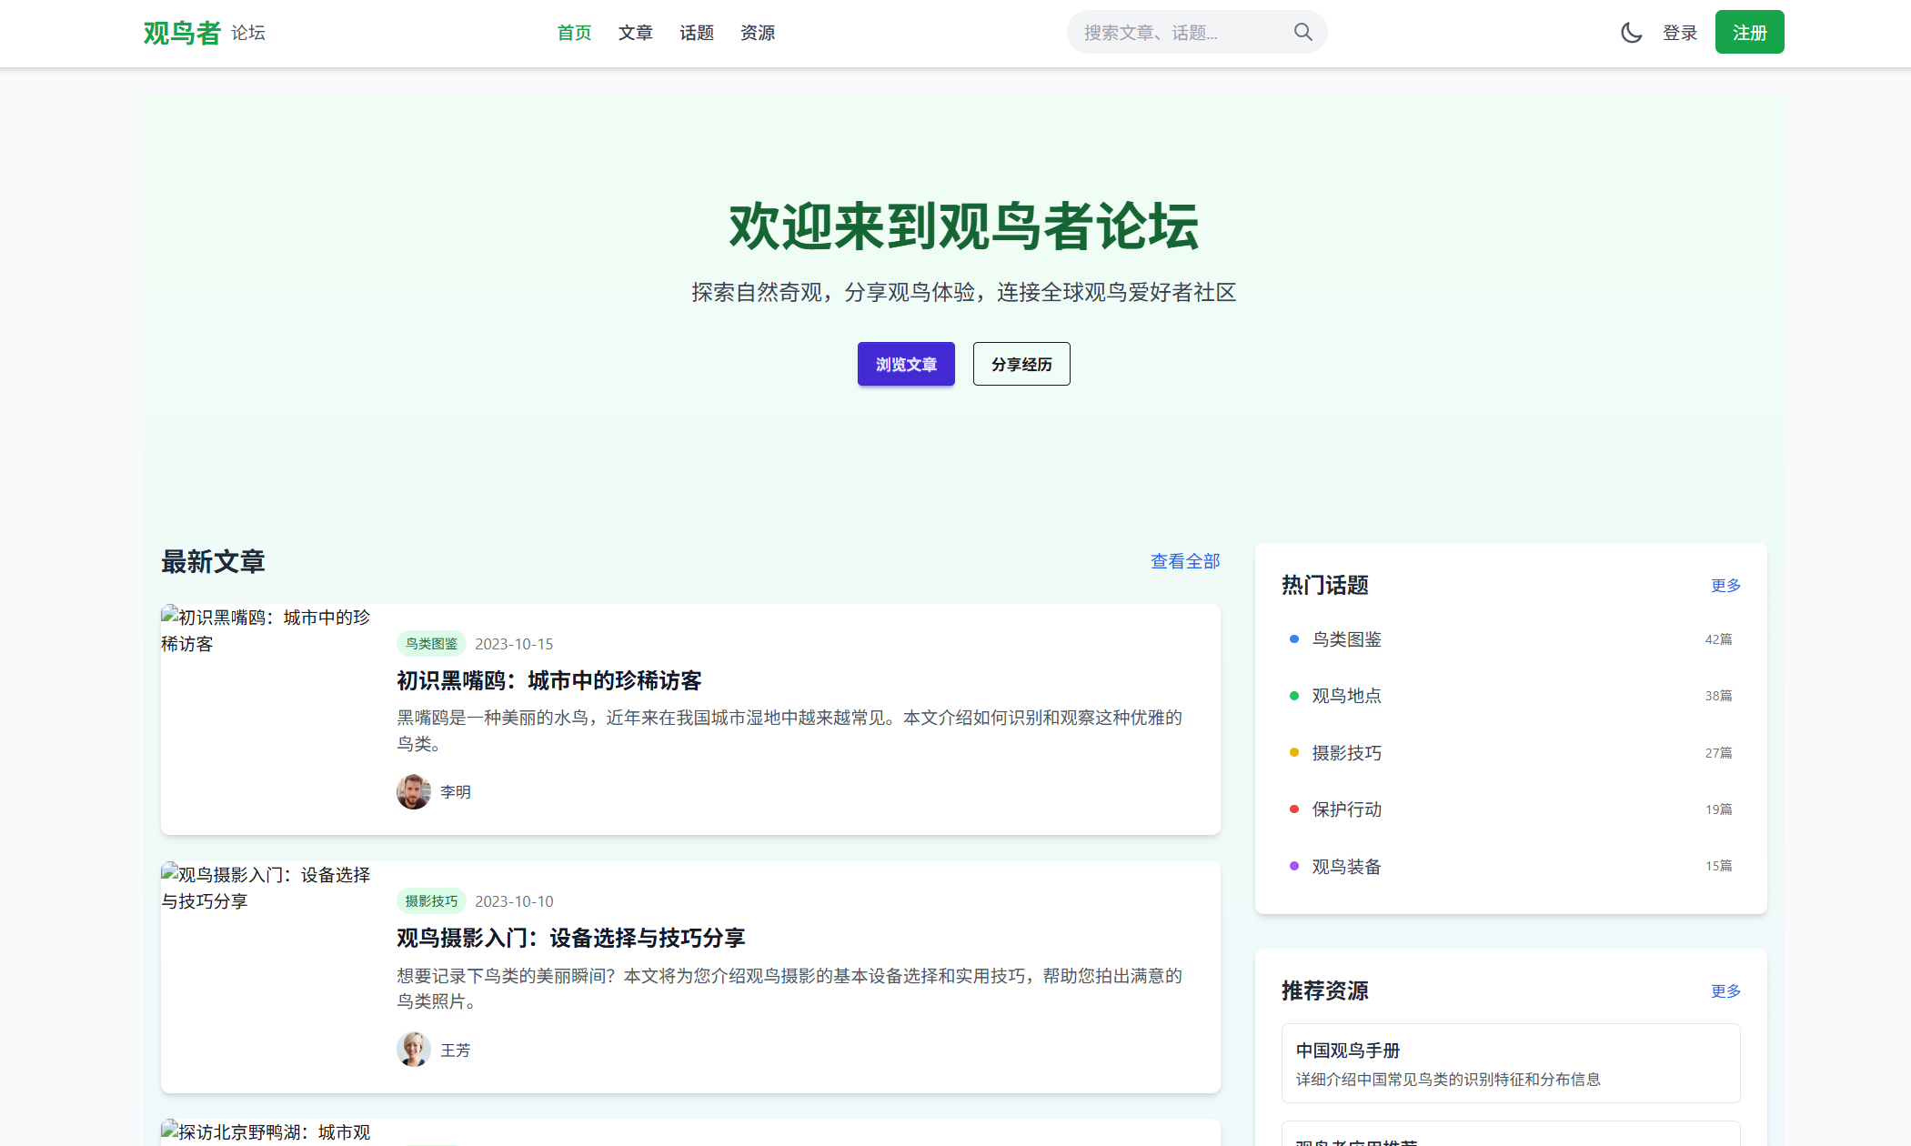Open the 资源 navigation item

(x=757, y=33)
